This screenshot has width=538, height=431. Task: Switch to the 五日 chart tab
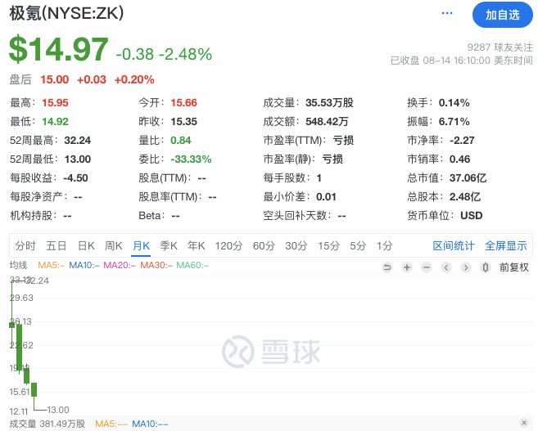[57, 245]
